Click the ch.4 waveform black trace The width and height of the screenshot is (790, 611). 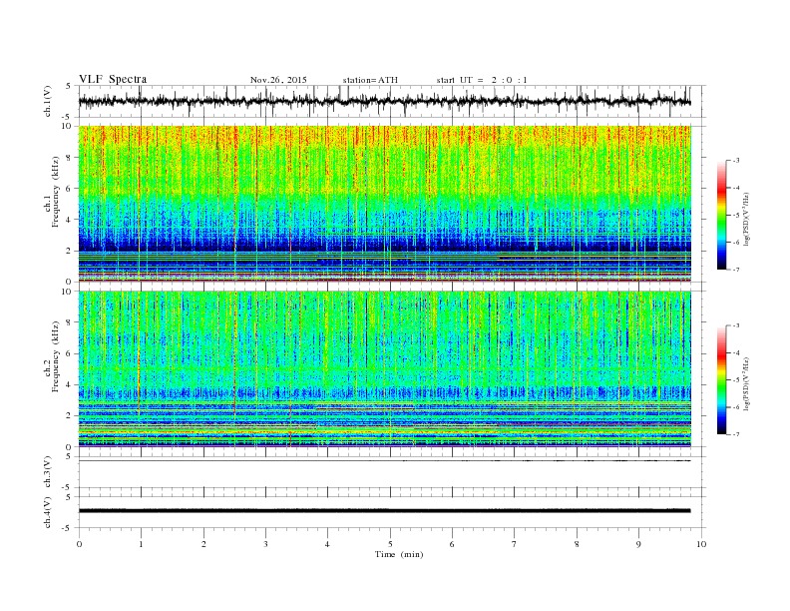point(385,511)
